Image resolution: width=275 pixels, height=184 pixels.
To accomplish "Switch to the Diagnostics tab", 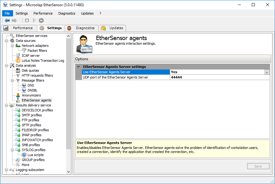I will click(81, 28).
